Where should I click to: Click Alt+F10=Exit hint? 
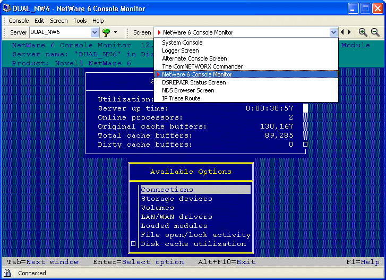point(227,262)
